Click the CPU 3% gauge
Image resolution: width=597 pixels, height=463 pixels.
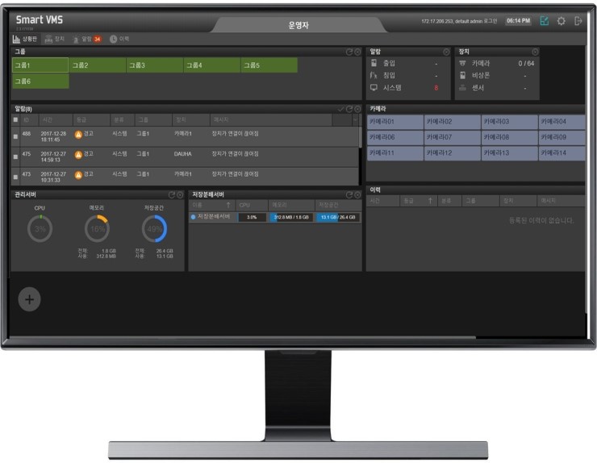[40, 228]
